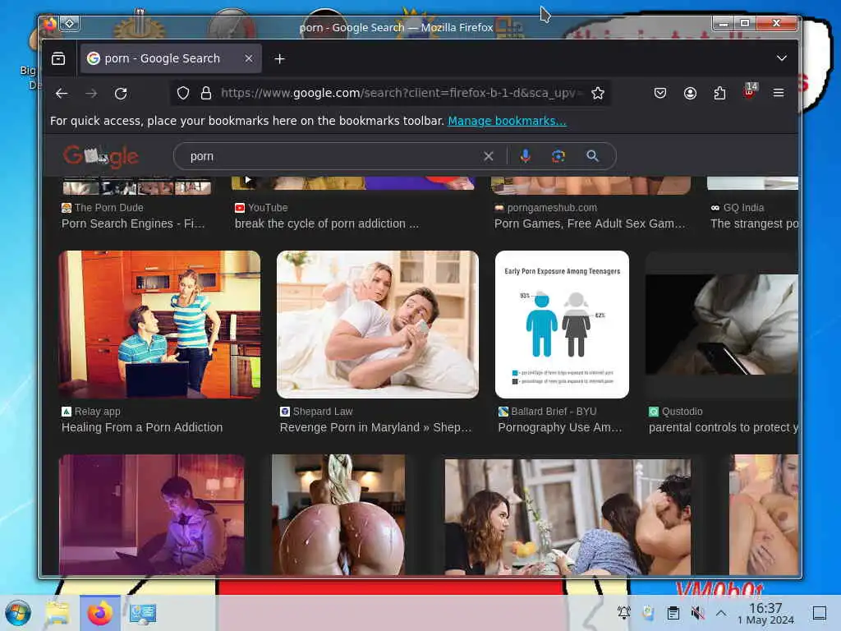Reload the current page

point(121,94)
